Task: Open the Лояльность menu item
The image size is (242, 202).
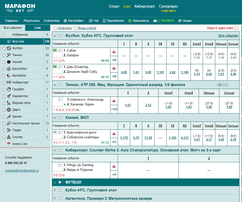Action: pos(139,21)
